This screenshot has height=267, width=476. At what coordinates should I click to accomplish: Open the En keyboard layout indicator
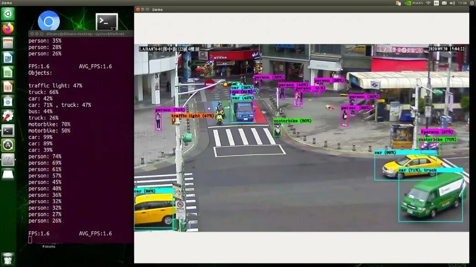click(436, 3)
